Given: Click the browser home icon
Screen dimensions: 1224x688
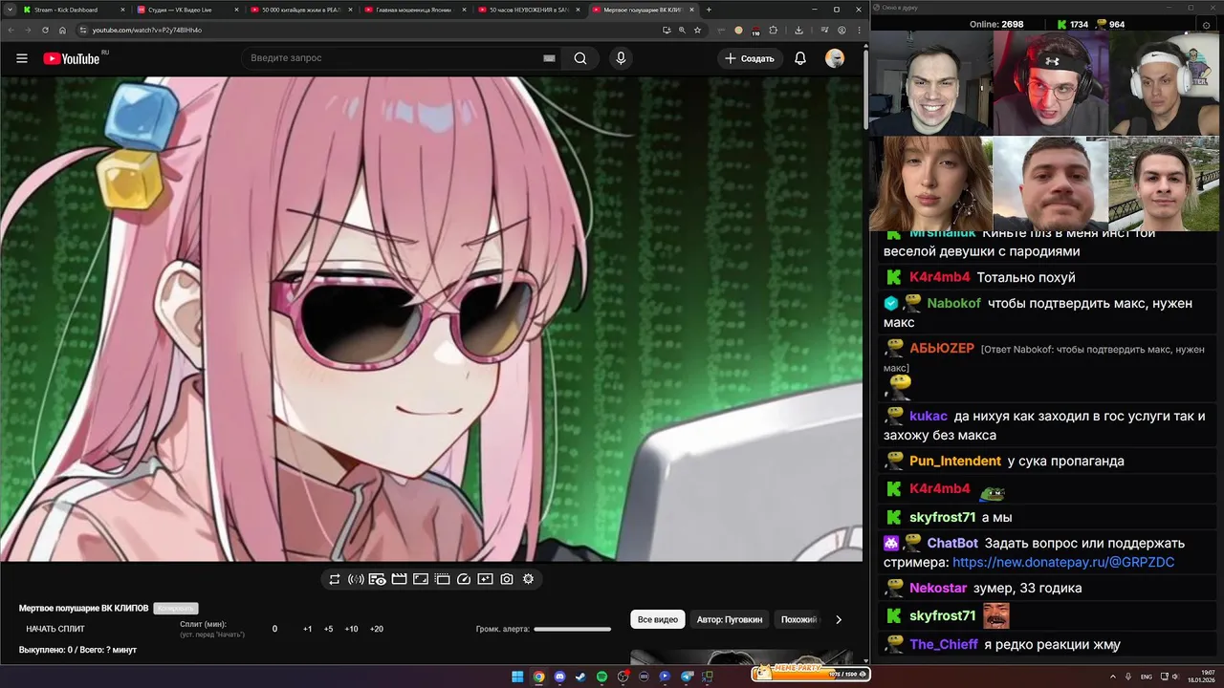Looking at the screenshot, I should 63,30.
